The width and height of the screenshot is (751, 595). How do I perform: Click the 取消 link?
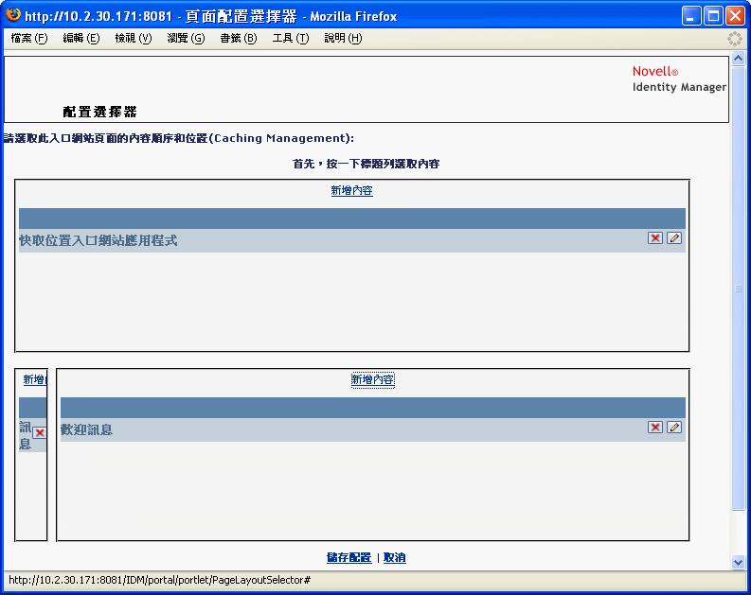coord(395,558)
